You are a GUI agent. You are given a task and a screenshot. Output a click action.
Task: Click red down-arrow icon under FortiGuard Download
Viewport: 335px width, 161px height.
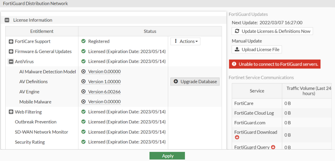click(237, 137)
